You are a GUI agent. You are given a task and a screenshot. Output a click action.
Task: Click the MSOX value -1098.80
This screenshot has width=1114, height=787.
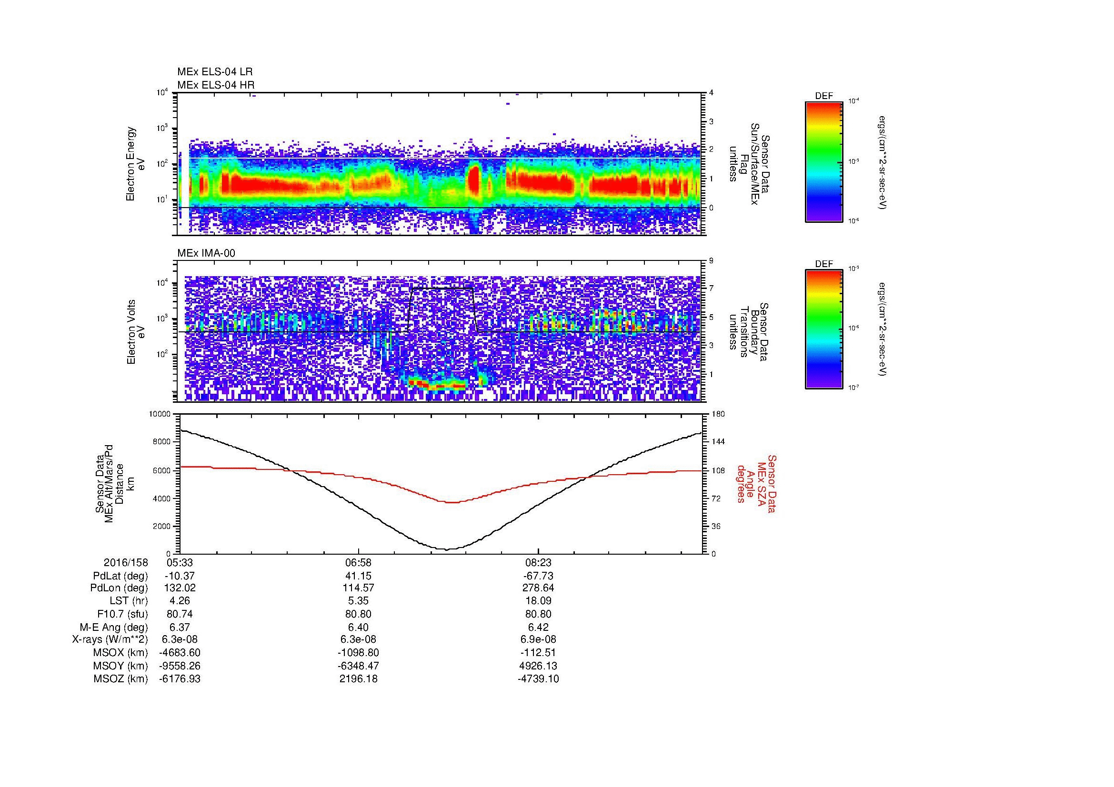point(359,653)
